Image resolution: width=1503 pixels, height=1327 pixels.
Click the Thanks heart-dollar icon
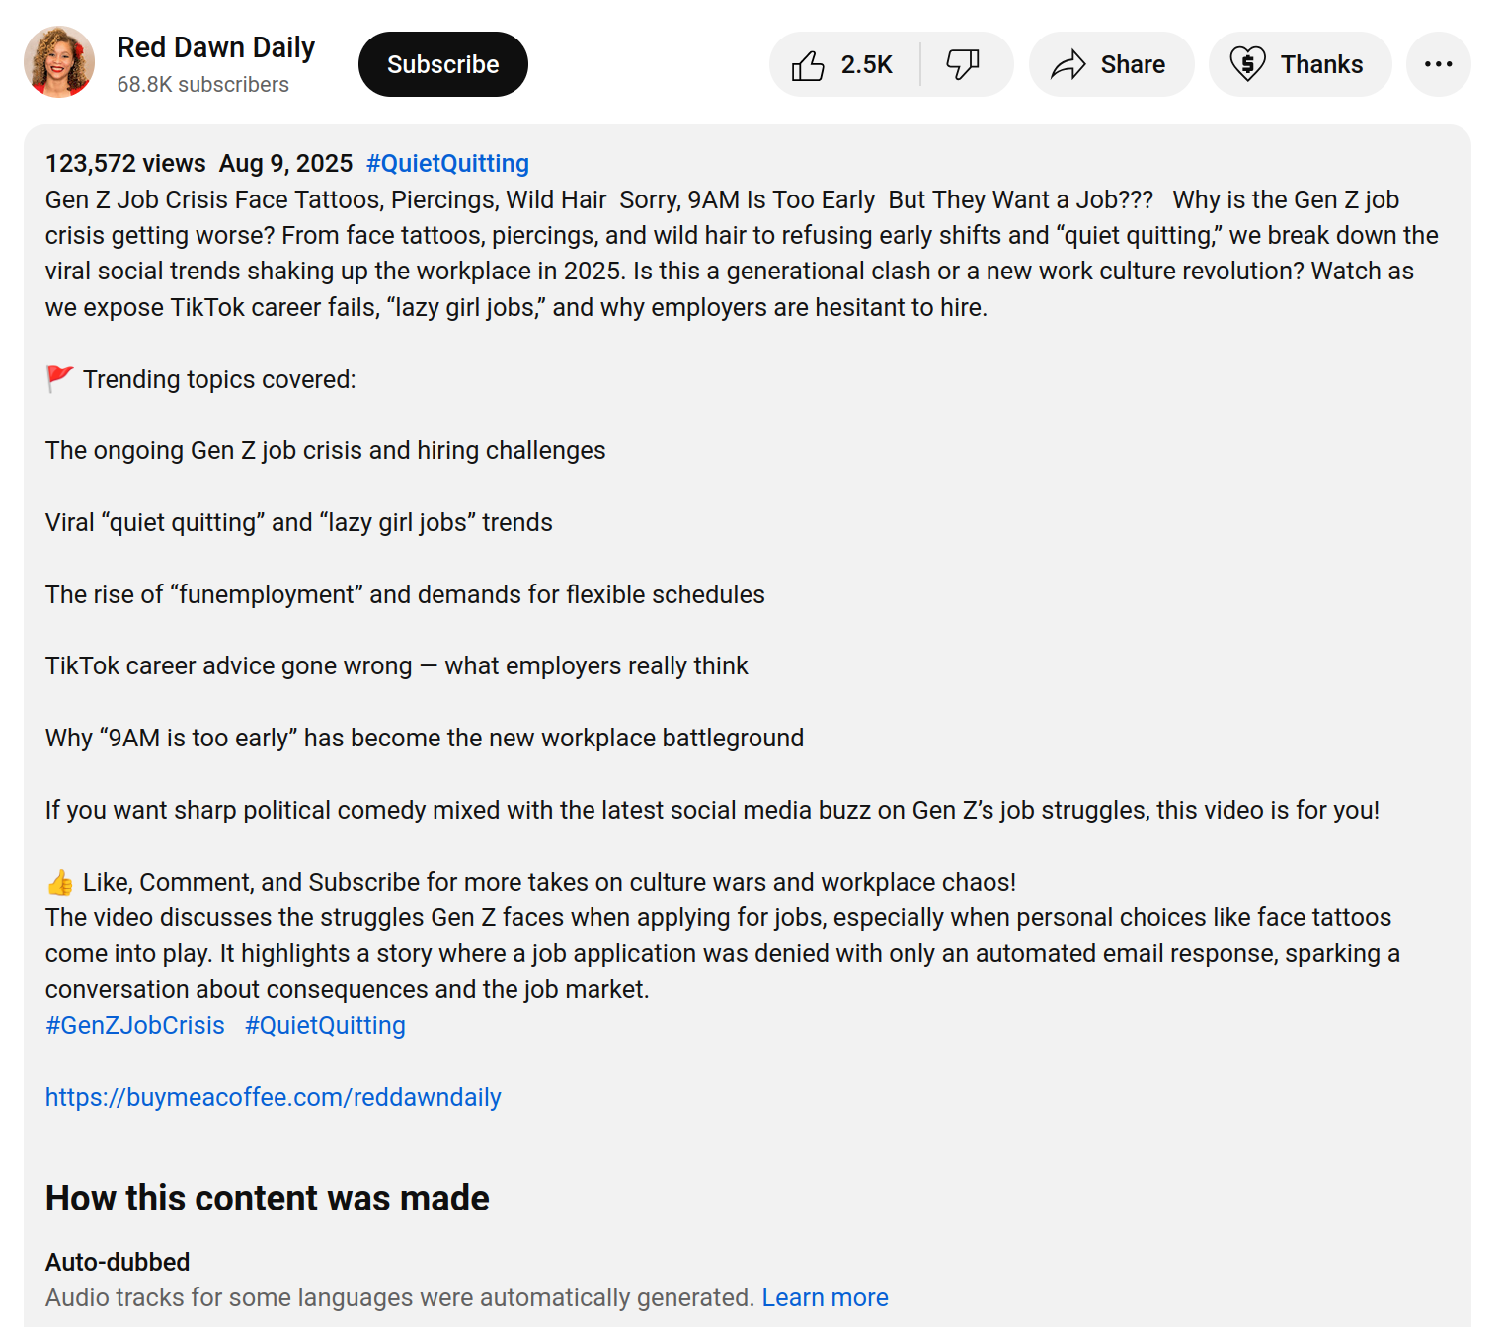pos(1247,65)
